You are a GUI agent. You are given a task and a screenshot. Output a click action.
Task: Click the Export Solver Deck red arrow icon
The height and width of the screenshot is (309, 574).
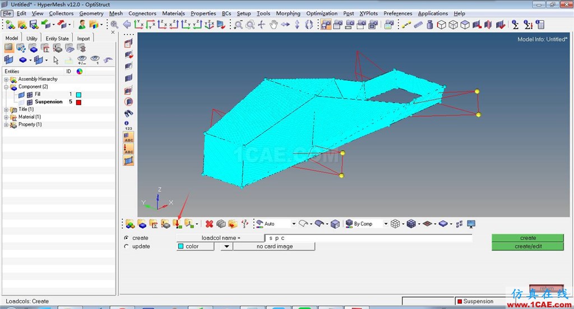click(62, 25)
